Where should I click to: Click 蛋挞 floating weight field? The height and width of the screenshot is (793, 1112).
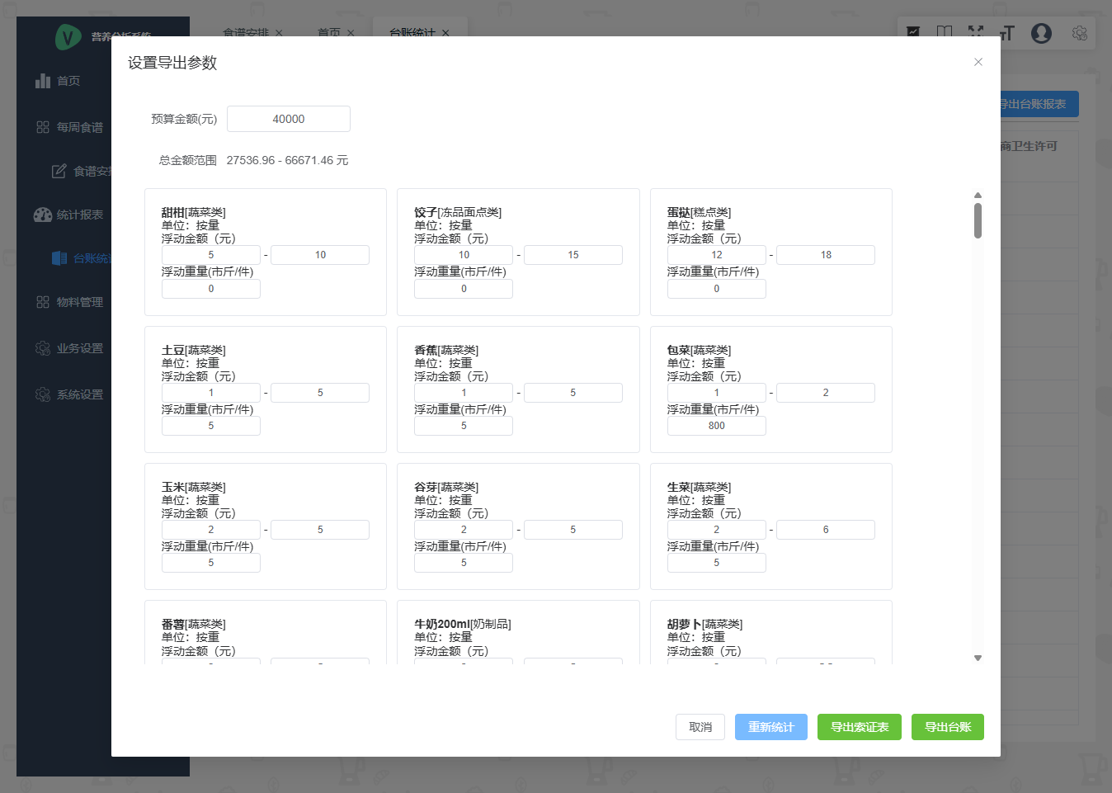pos(717,289)
